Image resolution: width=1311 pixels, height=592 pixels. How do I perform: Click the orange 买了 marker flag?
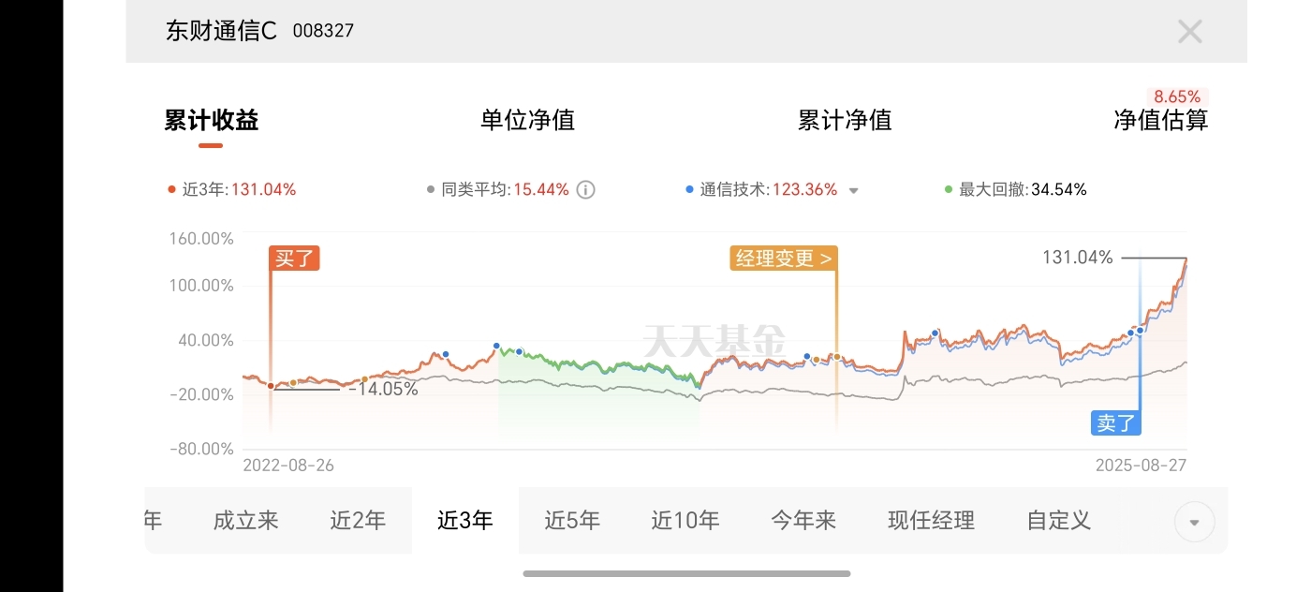tap(295, 259)
